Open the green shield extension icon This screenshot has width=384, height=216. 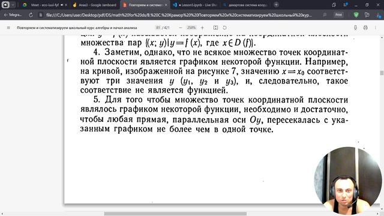[x=356, y=15]
